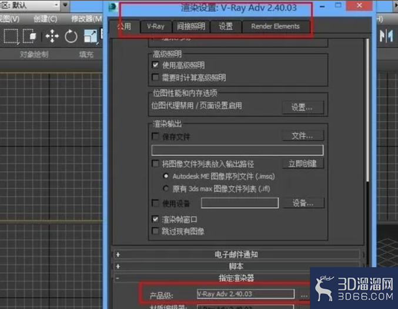This screenshot has width=398, height=309.
Task: Activate the window/crossing selection tool
Action: coord(30,36)
